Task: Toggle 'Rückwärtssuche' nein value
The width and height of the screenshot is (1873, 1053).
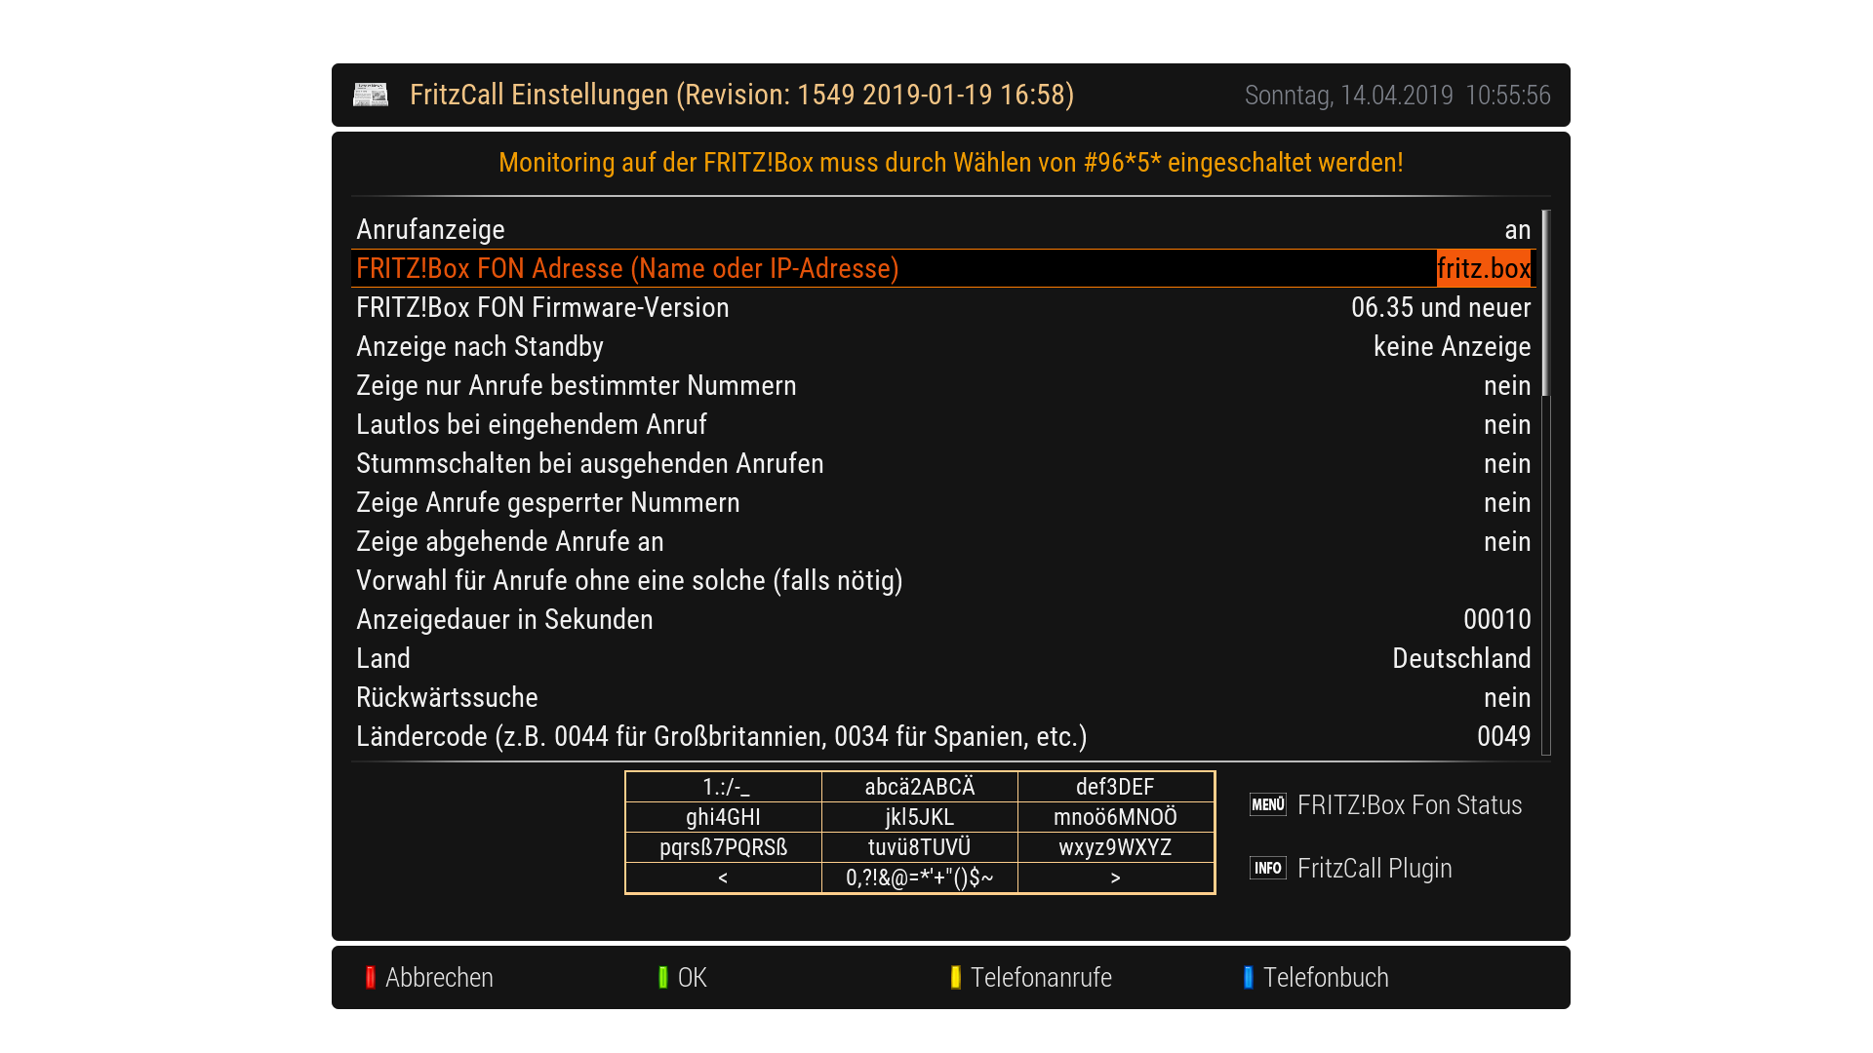Action: tap(1506, 698)
